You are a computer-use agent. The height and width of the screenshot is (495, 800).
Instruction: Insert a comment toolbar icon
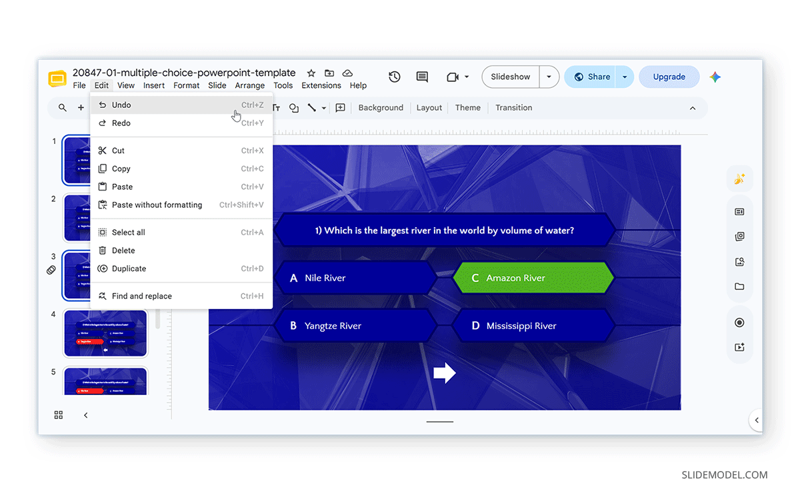click(x=340, y=108)
